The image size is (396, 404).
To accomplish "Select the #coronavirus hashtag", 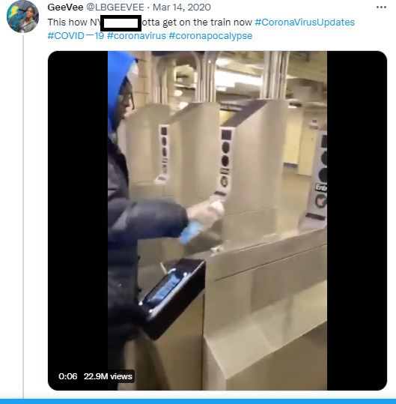I will coord(136,35).
